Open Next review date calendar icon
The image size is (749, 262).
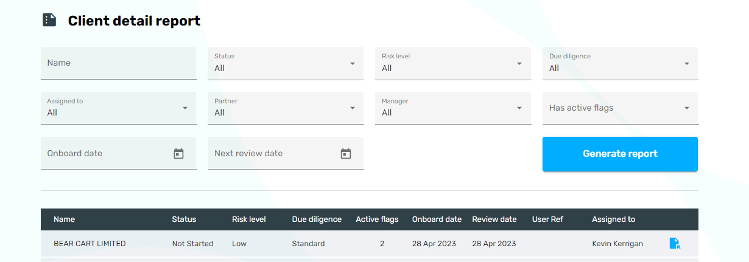coord(346,154)
